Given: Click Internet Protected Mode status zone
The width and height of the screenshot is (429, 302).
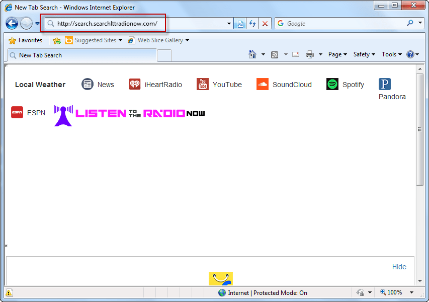Looking at the screenshot, I should pos(263,293).
